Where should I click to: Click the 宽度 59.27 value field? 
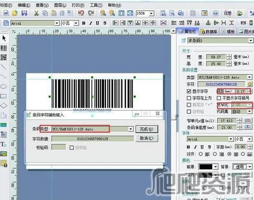216,57
